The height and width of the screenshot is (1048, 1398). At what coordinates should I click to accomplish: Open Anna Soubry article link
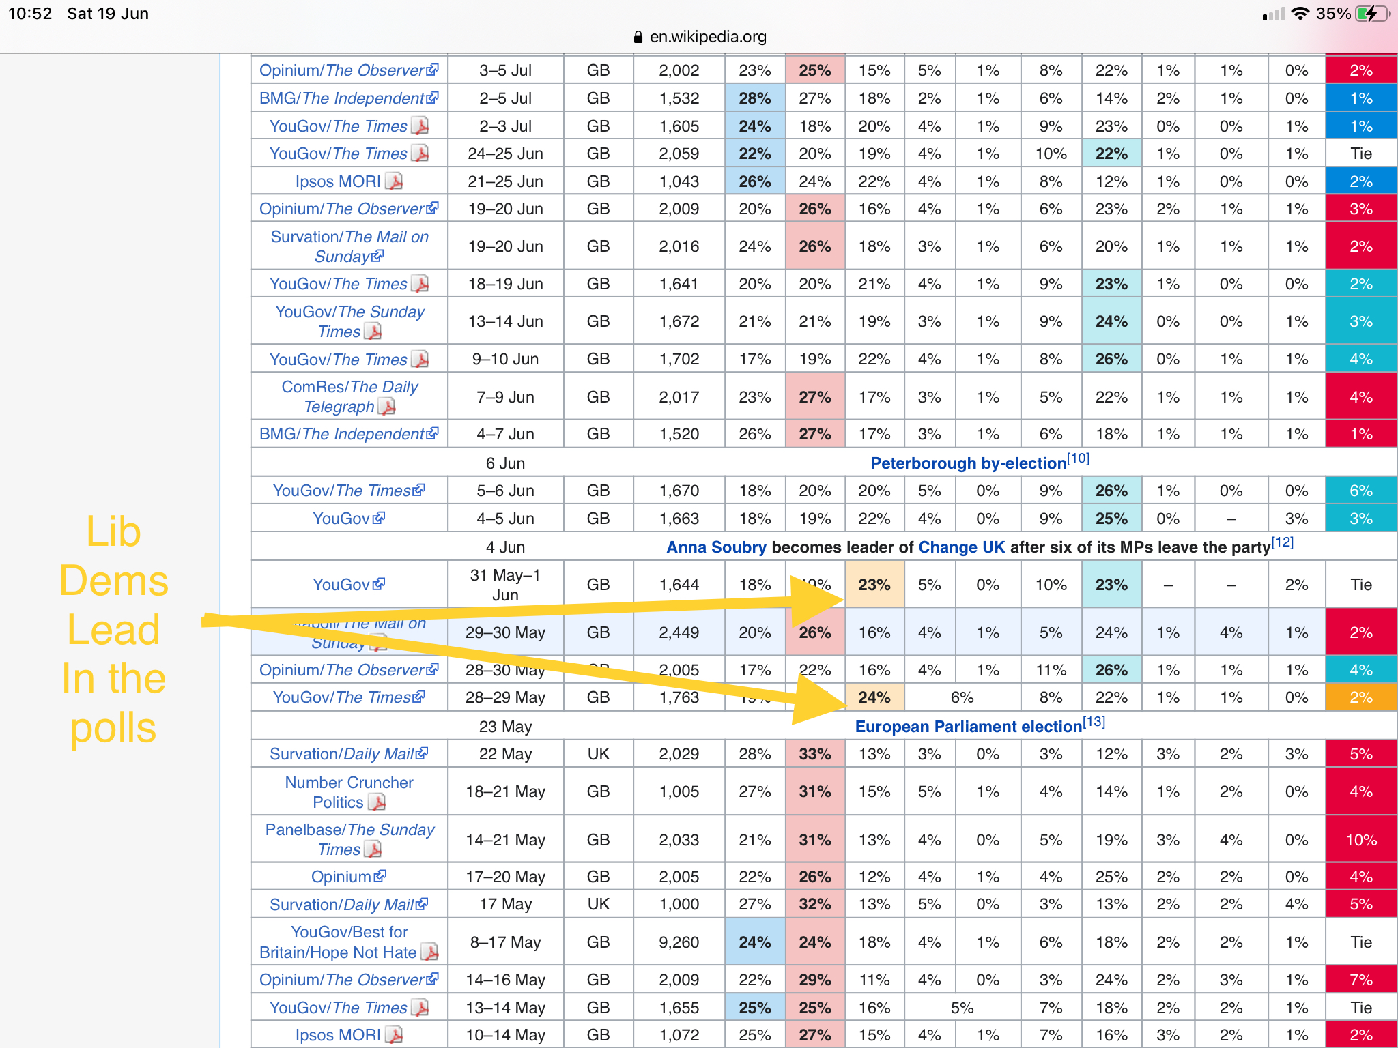pos(716,547)
